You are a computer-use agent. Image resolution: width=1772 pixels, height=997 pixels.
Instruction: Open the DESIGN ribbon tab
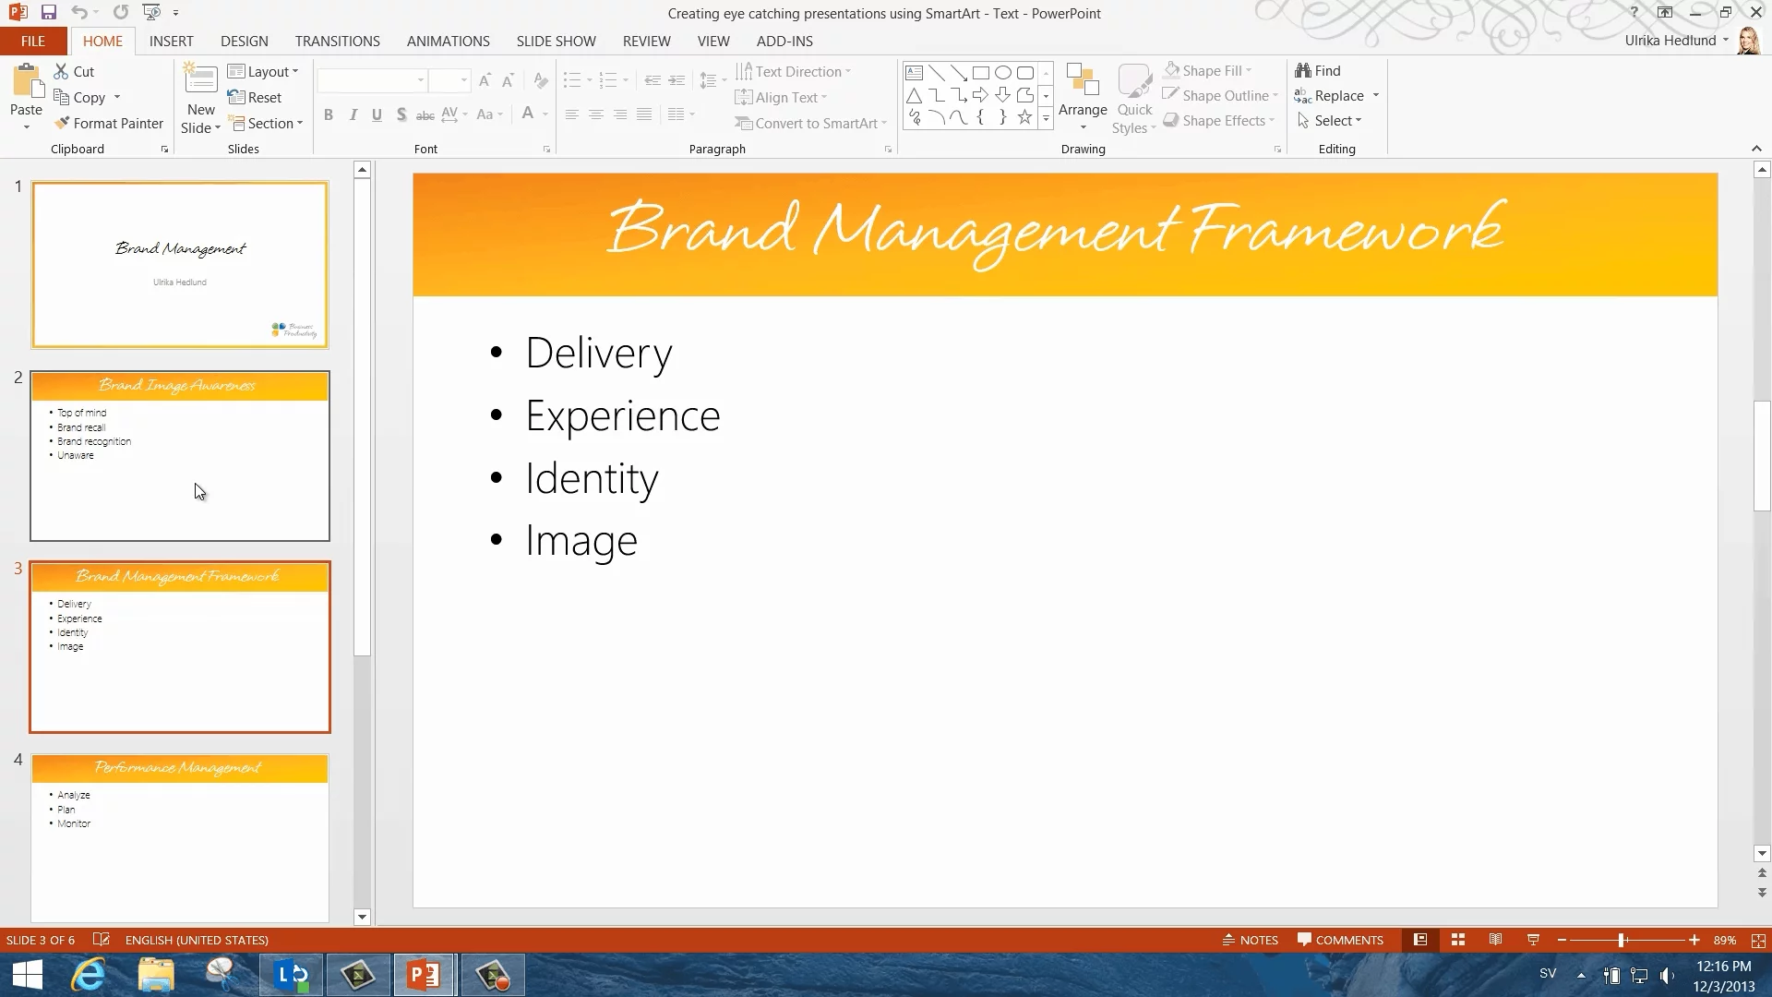click(x=245, y=42)
